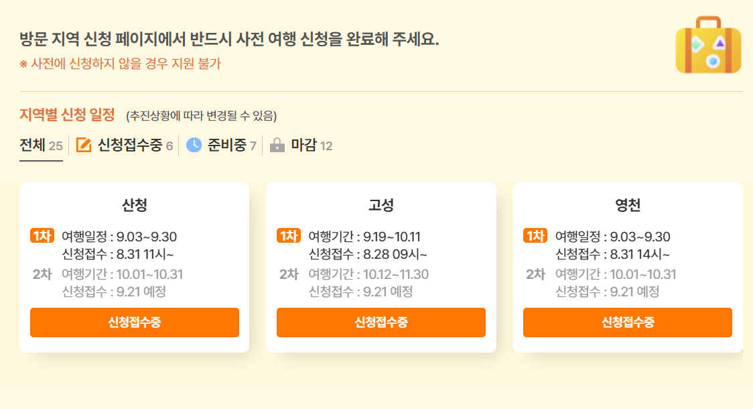Image resolution: width=753 pixels, height=409 pixels.
Task: Click the blue clock icon
Action: click(194, 145)
